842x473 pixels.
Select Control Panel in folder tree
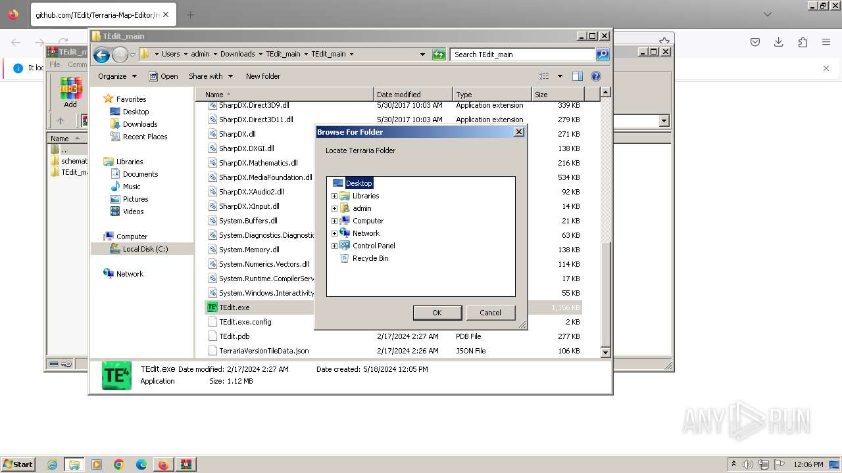point(374,246)
